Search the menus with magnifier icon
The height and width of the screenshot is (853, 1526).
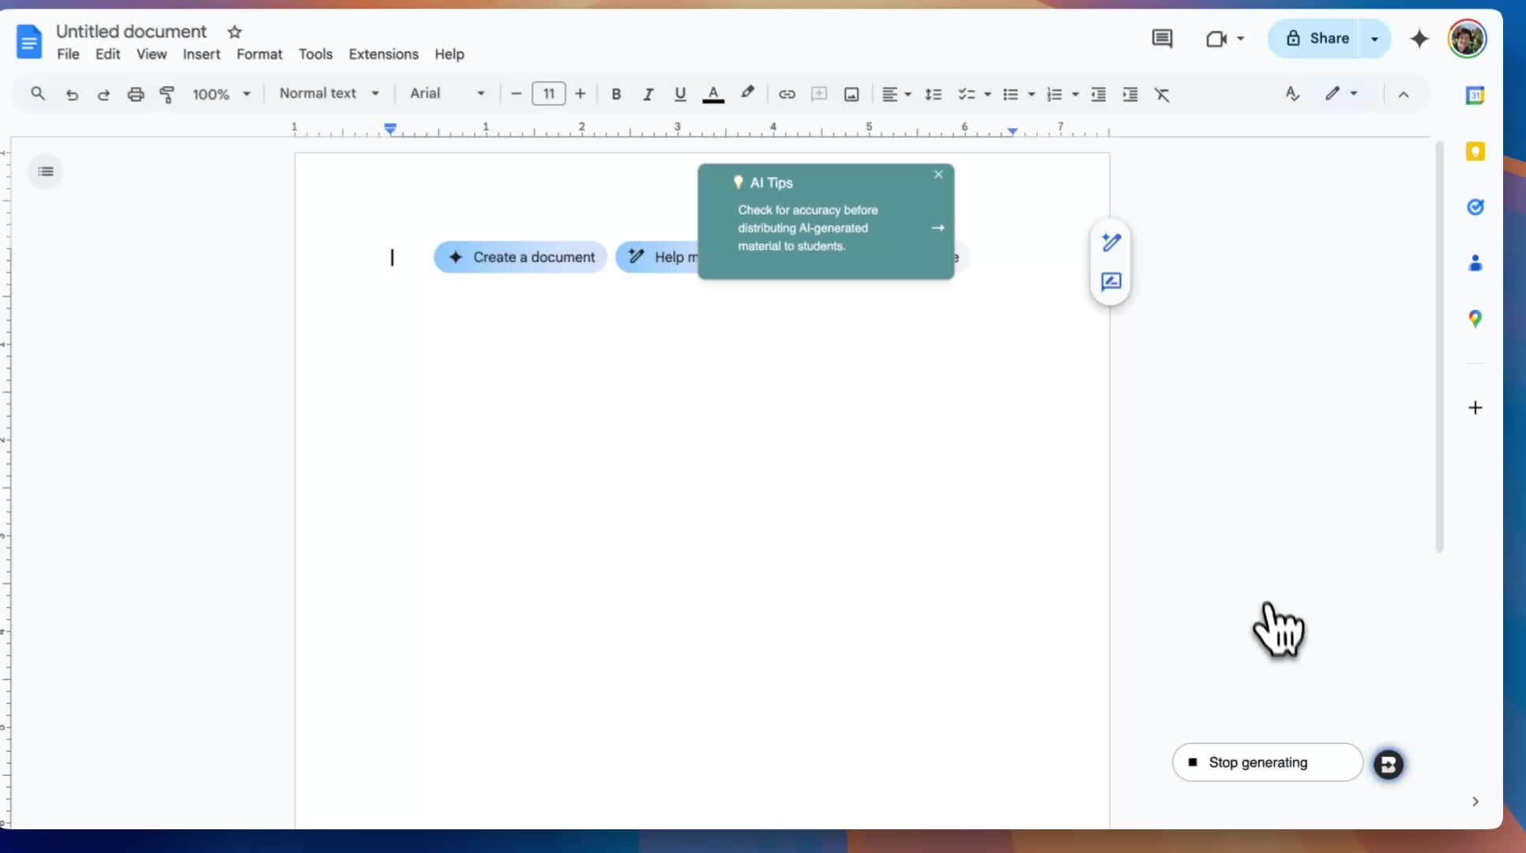coord(38,94)
